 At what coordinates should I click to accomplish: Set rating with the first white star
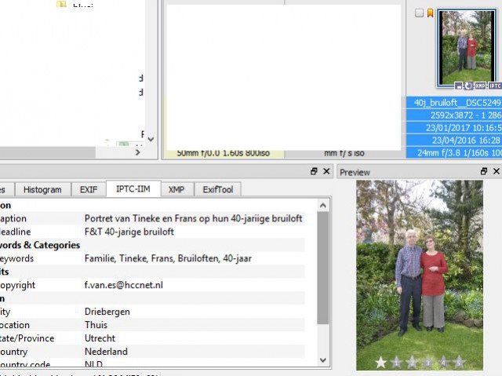(380, 363)
